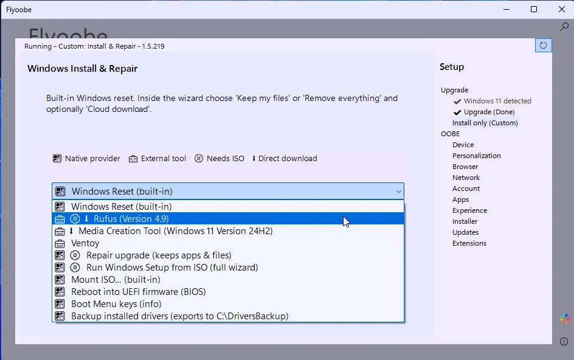Click the Setup heading in the sidebar
The width and height of the screenshot is (574, 360).
click(451, 67)
